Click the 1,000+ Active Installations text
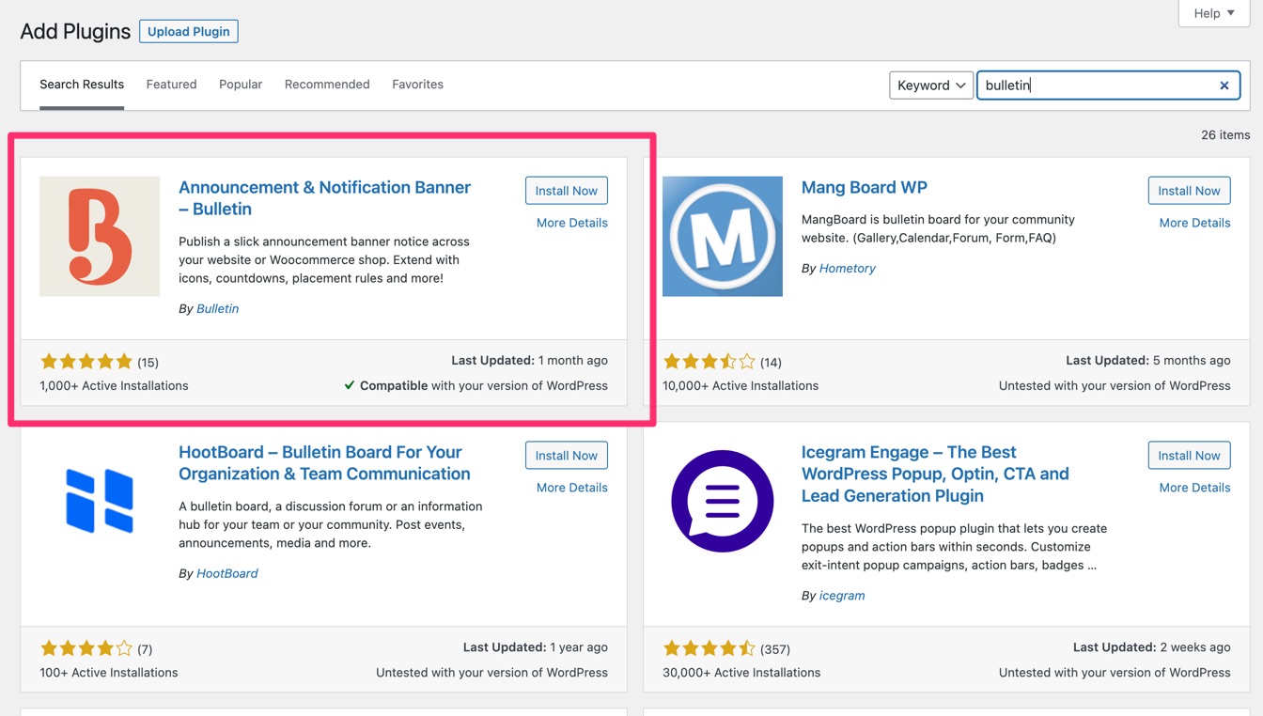This screenshot has width=1263, height=716. tap(114, 385)
